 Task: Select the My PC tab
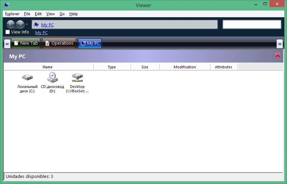click(90, 43)
